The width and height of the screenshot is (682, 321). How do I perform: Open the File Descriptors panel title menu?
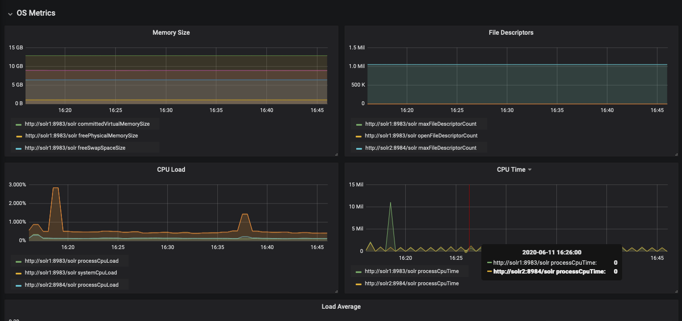[511, 33]
